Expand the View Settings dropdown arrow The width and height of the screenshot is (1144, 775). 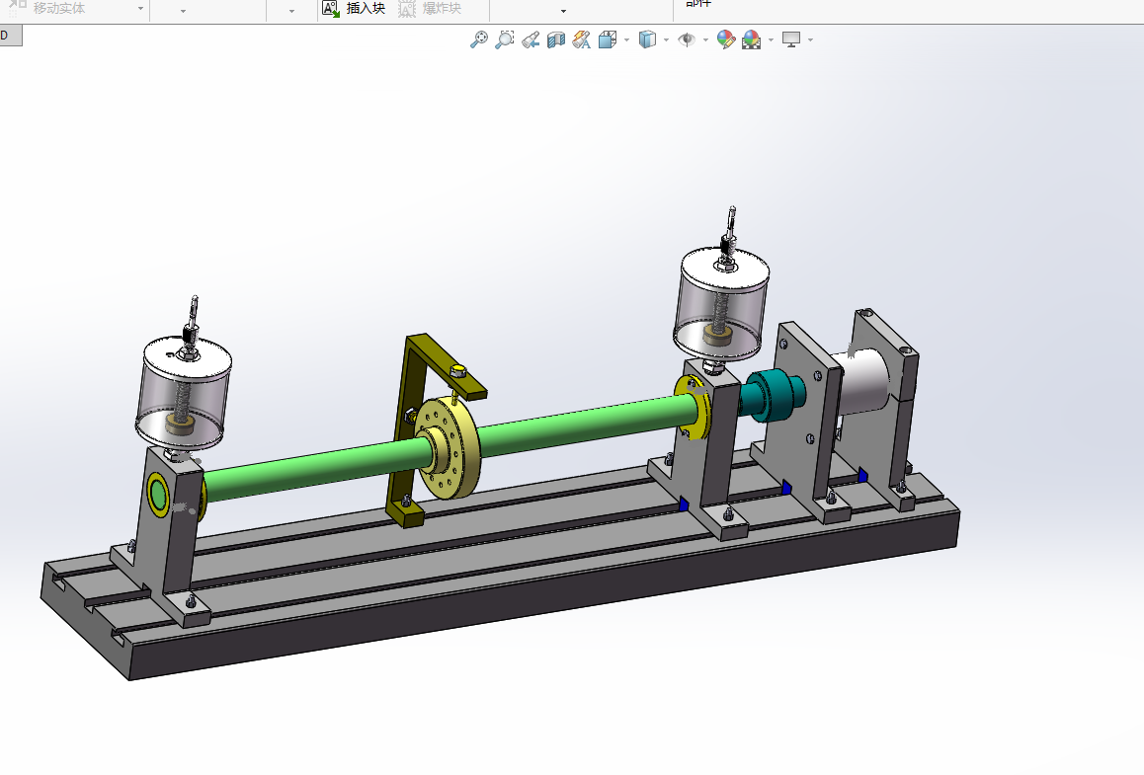pyautogui.click(x=810, y=40)
